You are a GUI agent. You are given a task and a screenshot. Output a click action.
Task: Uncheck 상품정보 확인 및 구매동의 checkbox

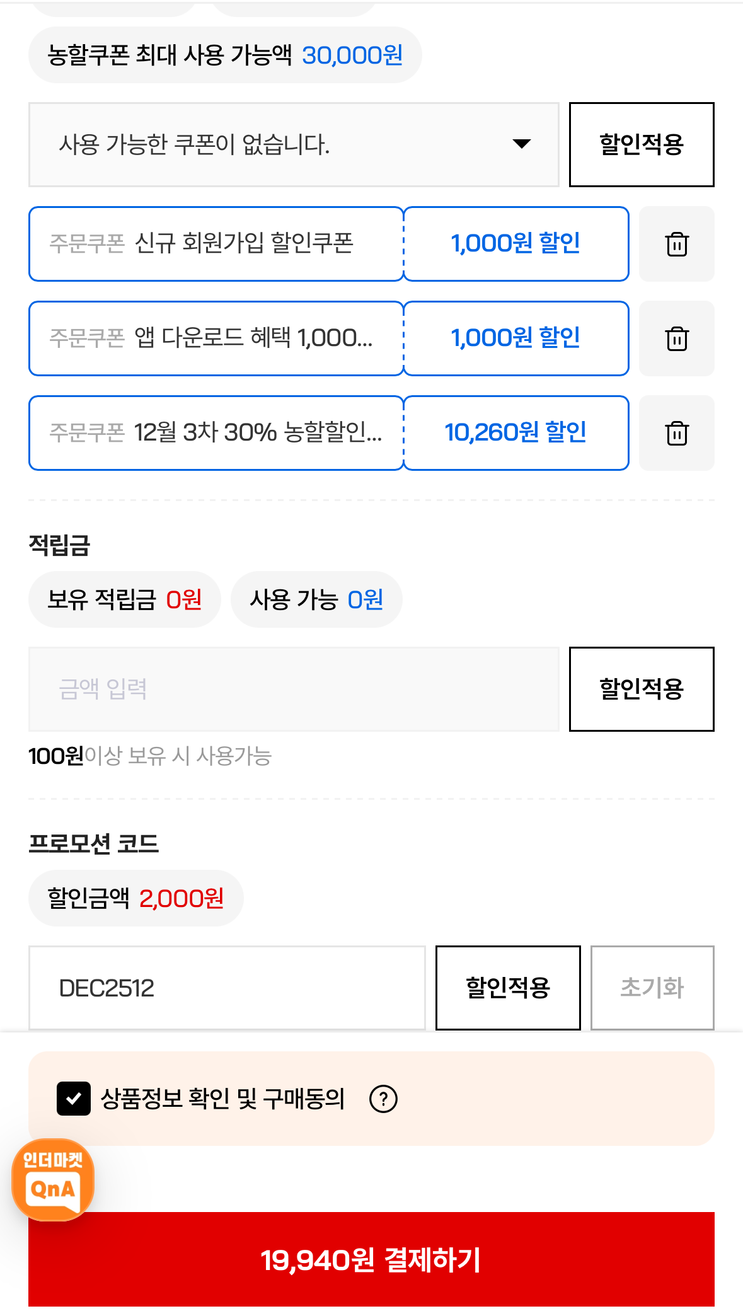74,1099
